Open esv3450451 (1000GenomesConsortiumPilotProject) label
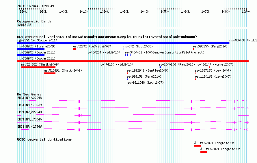The width and height of the screenshot is (257, 163). 165,52
